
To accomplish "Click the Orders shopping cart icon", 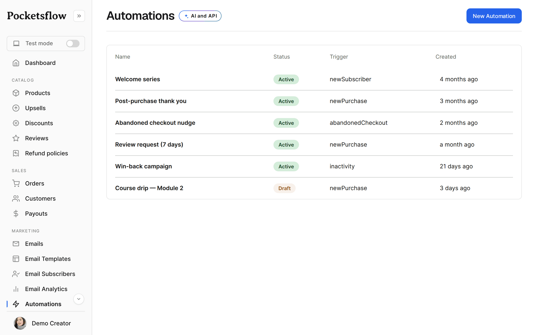I will 16,183.
